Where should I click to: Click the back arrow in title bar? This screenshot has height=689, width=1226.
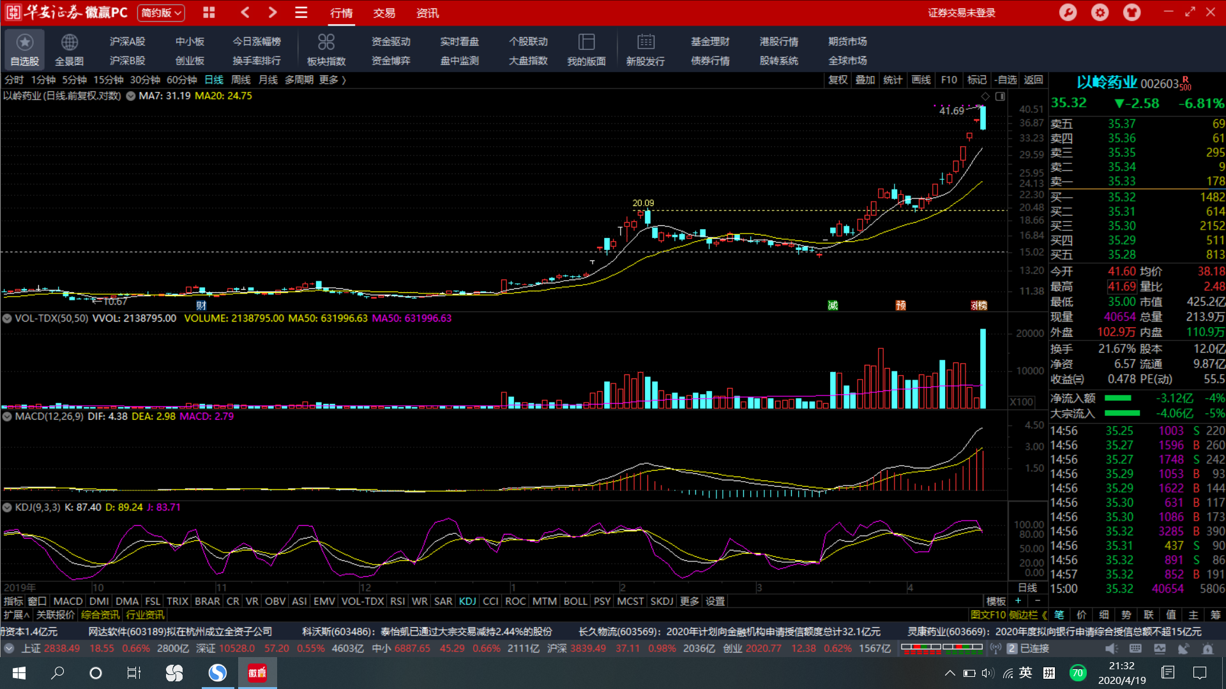[245, 12]
